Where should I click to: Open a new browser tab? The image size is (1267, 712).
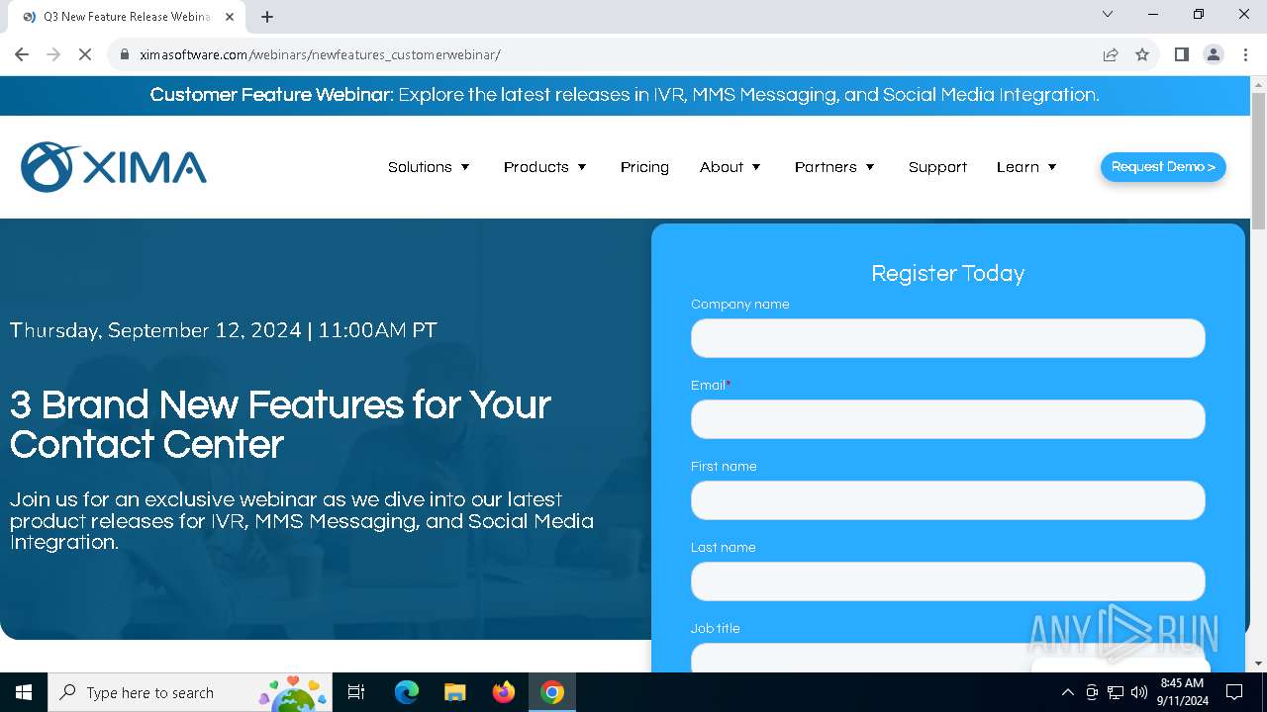click(267, 17)
